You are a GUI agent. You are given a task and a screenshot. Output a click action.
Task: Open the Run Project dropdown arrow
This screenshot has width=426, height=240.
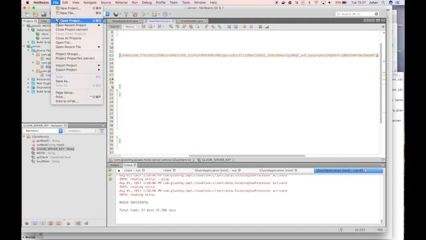[148, 14]
